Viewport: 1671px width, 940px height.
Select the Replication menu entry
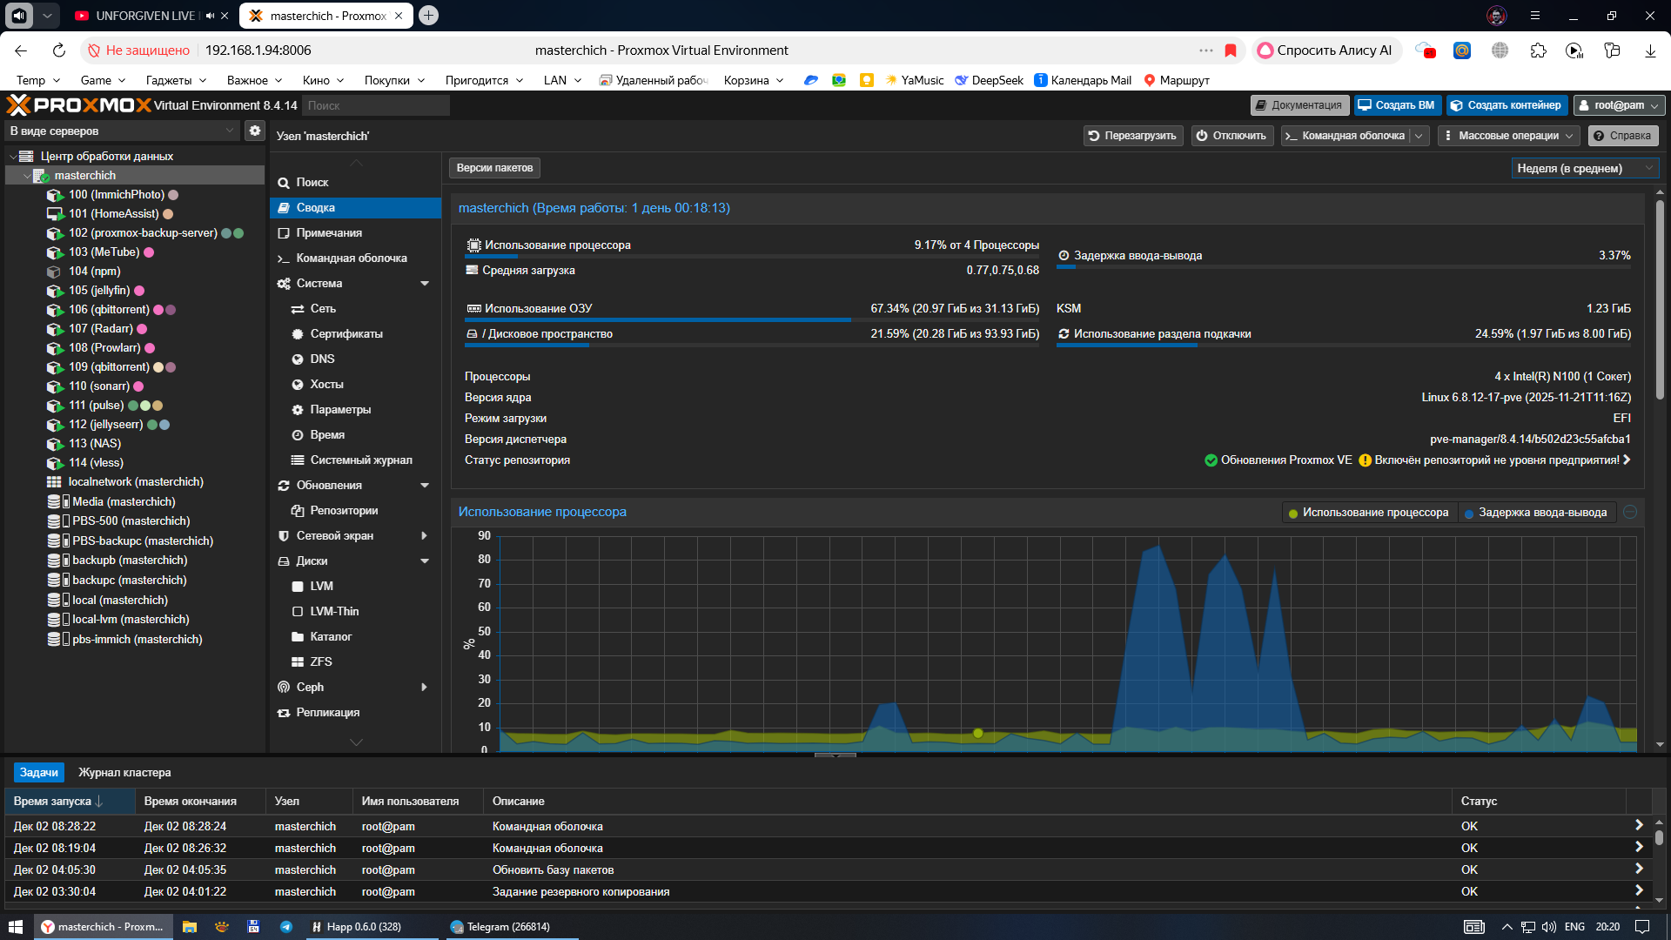click(x=327, y=712)
